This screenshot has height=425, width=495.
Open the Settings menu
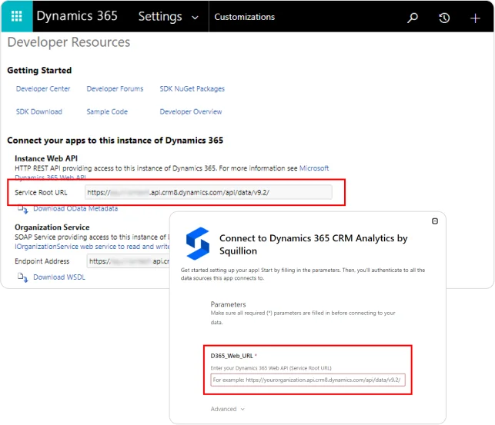160,16
